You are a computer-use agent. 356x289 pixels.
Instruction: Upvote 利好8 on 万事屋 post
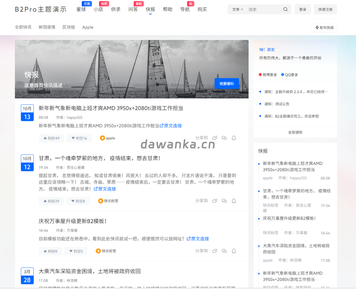pyautogui.click(x=50, y=251)
